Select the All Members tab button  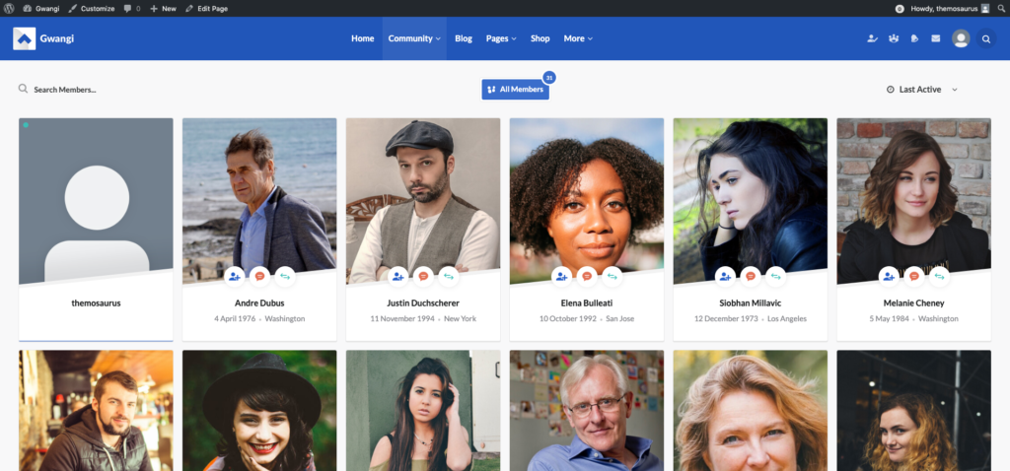515,90
